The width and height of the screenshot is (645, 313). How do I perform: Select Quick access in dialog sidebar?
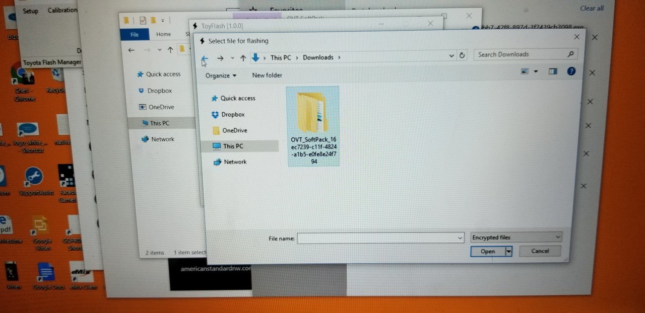click(x=233, y=98)
